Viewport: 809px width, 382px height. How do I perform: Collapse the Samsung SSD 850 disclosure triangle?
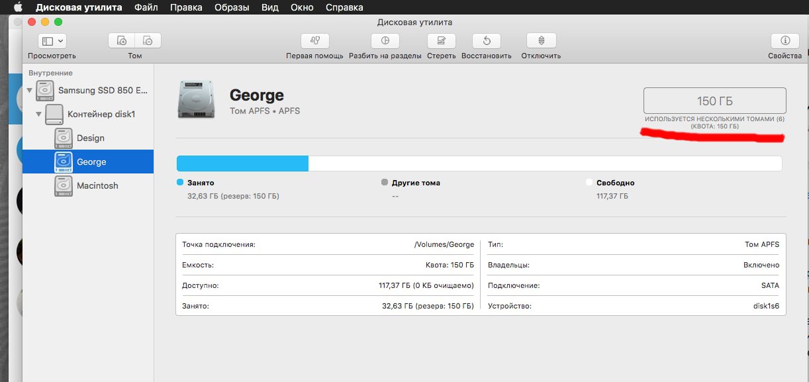coord(29,90)
